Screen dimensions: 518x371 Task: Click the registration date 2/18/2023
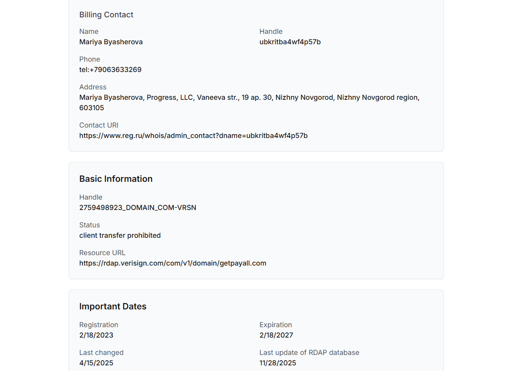pos(96,335)
